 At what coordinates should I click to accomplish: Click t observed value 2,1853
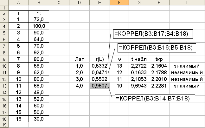point(139,79)
